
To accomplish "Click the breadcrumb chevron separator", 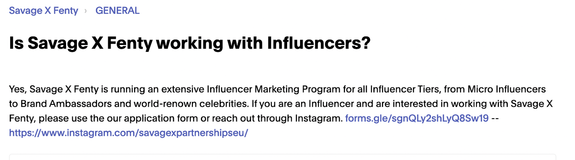I will tap(86, 11).
